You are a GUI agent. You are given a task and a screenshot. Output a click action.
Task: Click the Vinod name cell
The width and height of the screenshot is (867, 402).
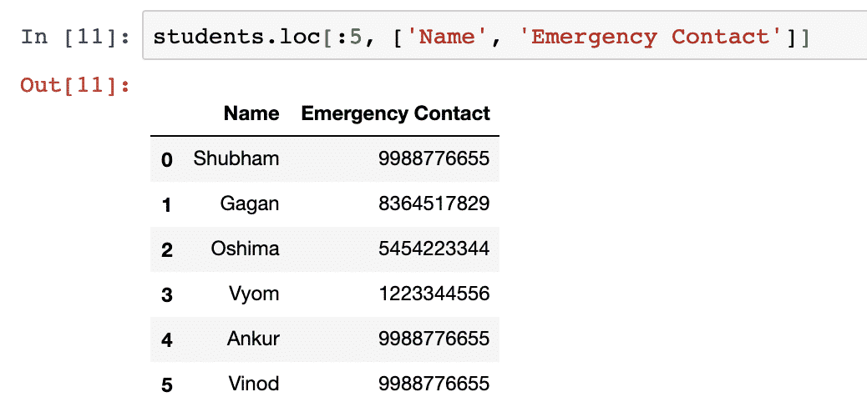click(x=254, y=383)
